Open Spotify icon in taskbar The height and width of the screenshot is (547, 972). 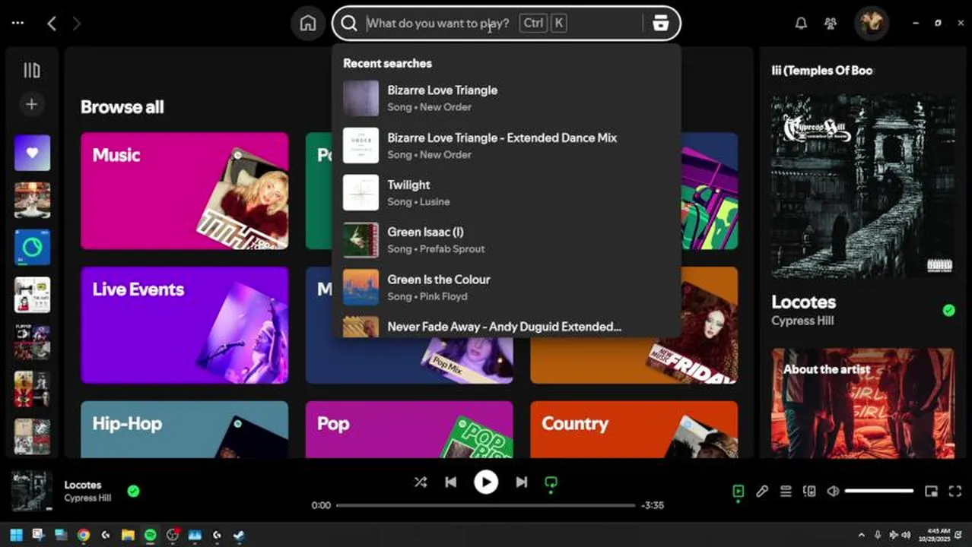click(151, 535)
